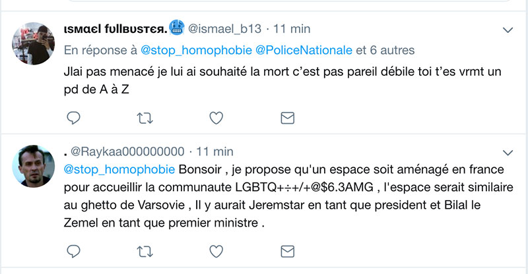
Task: Click the Raykaa000000000 avatar photo
Action: (34, 165)
